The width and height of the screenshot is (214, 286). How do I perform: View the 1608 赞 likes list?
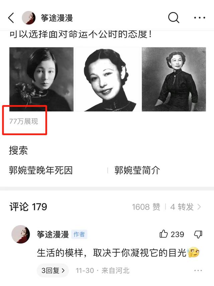146,207
